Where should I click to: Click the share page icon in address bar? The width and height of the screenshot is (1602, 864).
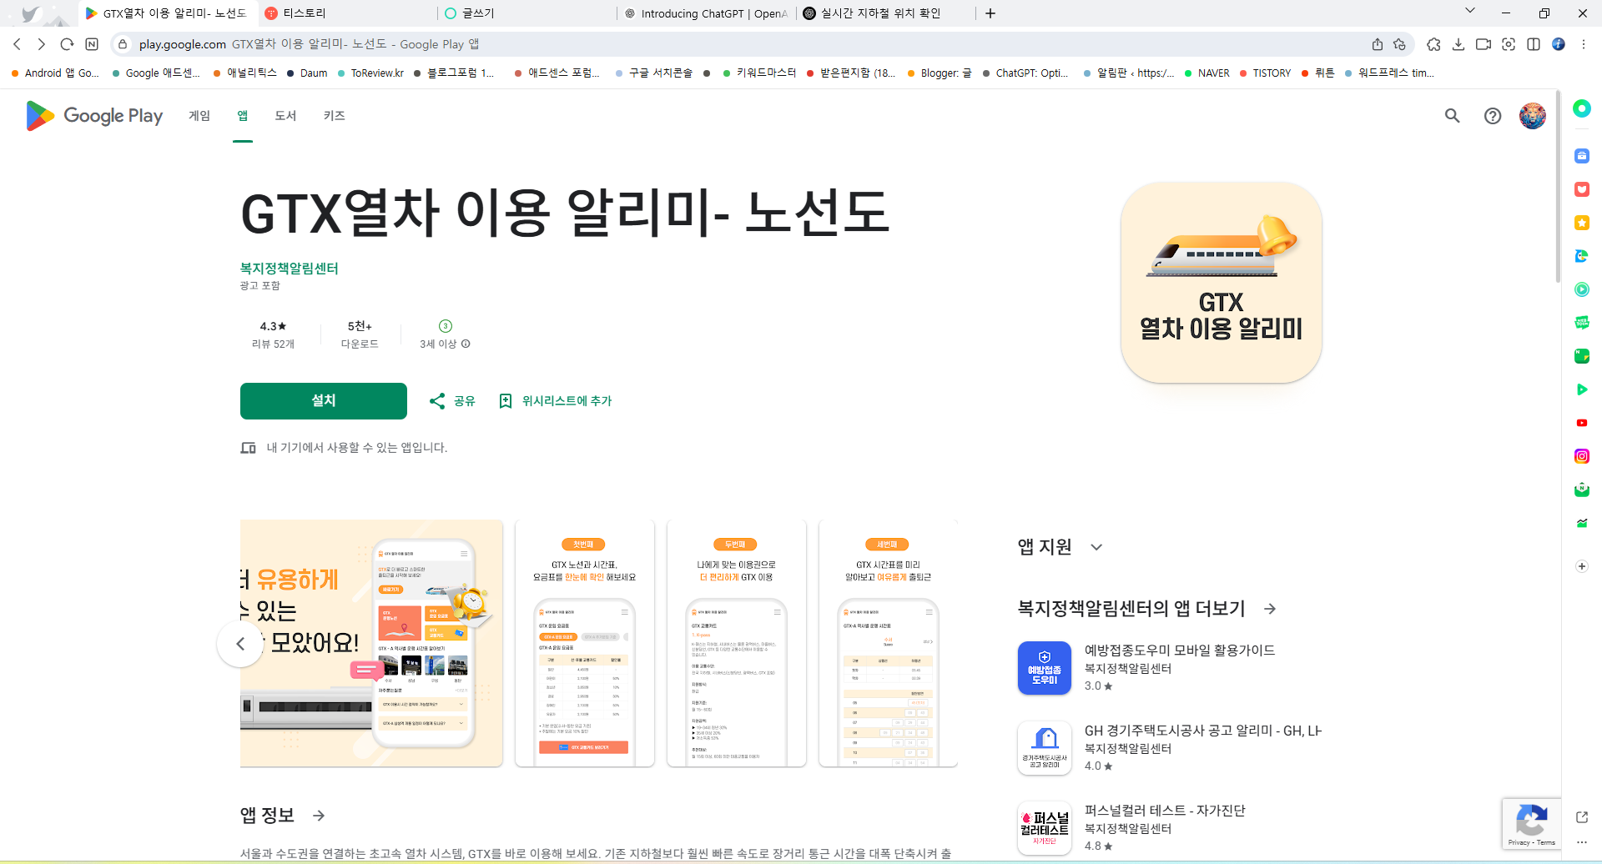click(1378, 44)
